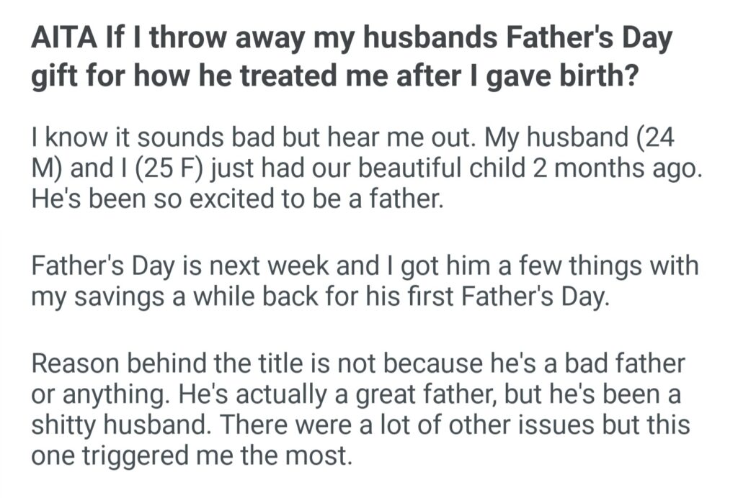
Task: Click the word "savings"
Action: (x=122, y=296)
